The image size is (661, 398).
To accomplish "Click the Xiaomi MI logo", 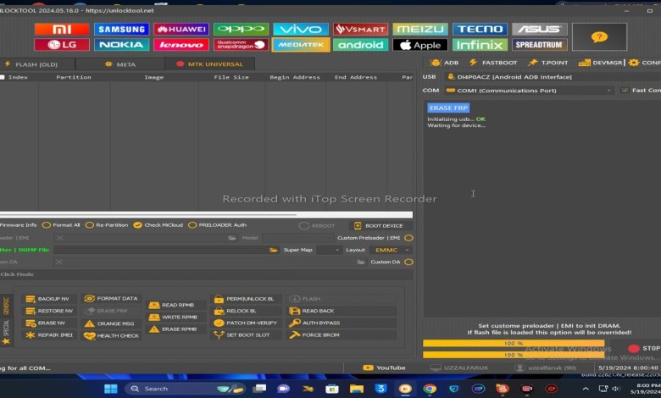I will pyautogui.click(x=62, y=29).
